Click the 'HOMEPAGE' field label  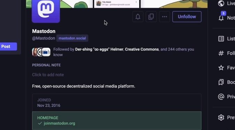(48, 118)
